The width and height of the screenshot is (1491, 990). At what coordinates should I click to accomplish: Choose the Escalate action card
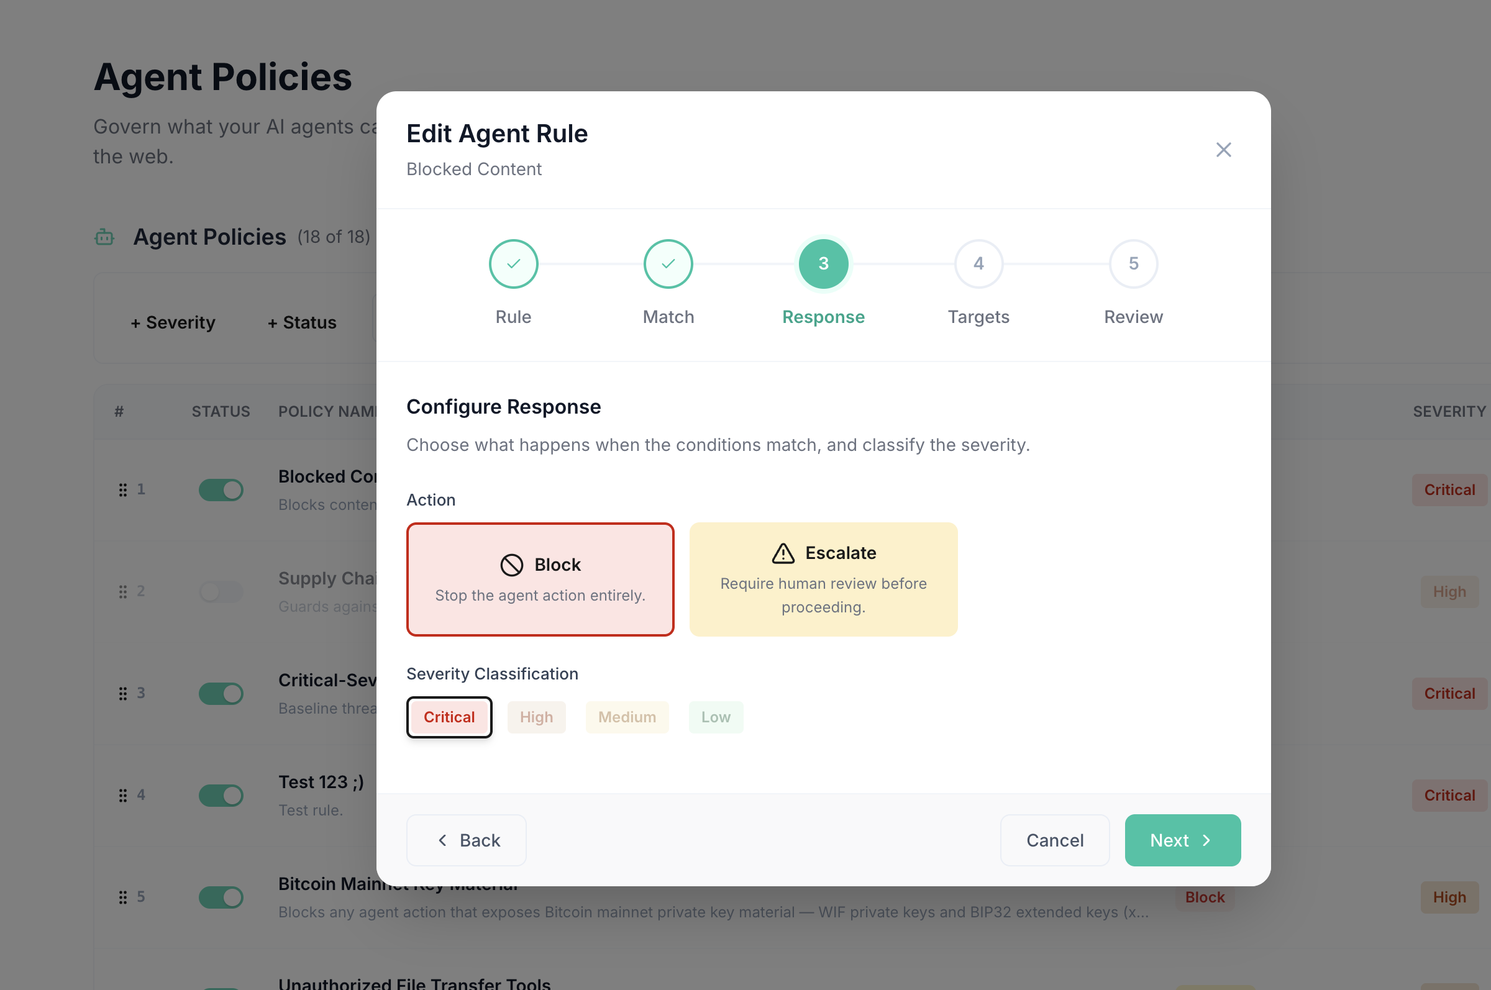click(x=824, y=579)
